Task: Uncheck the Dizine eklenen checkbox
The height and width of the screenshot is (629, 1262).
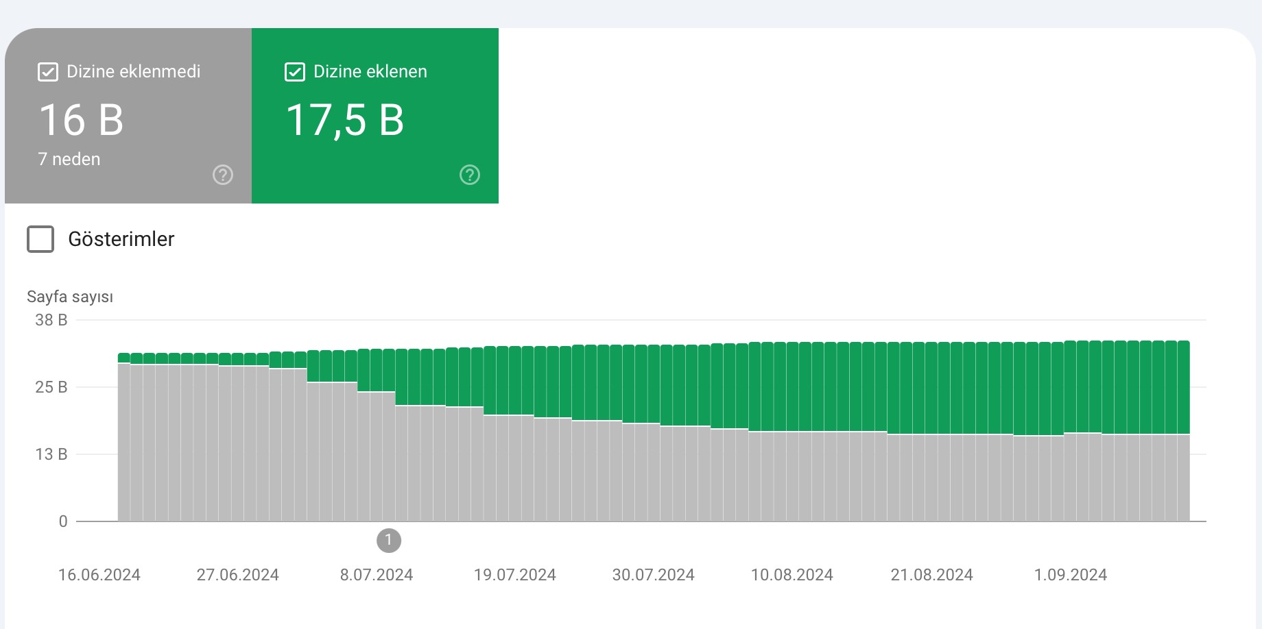Action: point(295,71)
